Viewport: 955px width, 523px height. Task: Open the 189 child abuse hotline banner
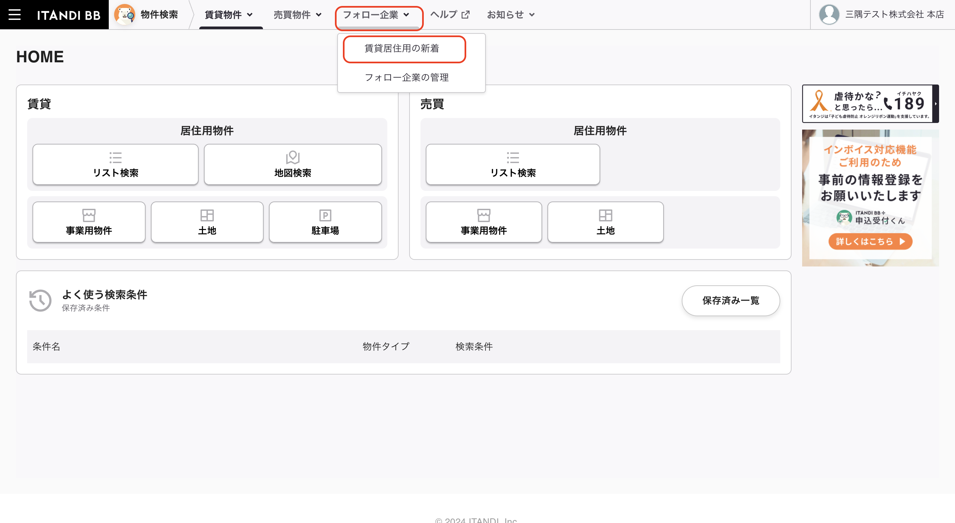click(x=870, y=103)
